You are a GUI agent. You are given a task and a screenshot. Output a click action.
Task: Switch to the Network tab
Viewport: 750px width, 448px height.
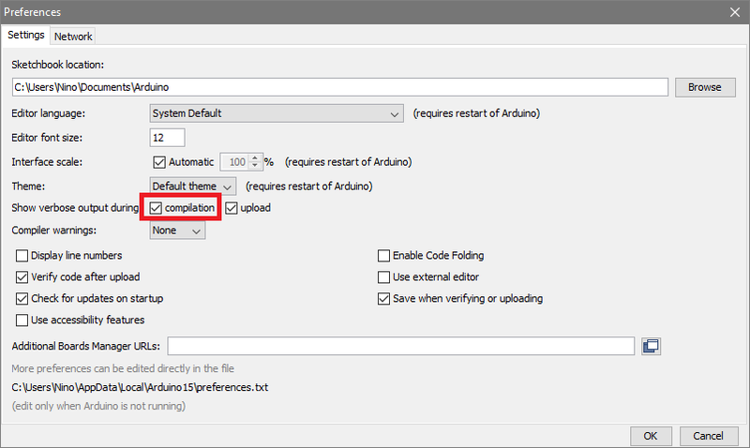pos(73,37)
